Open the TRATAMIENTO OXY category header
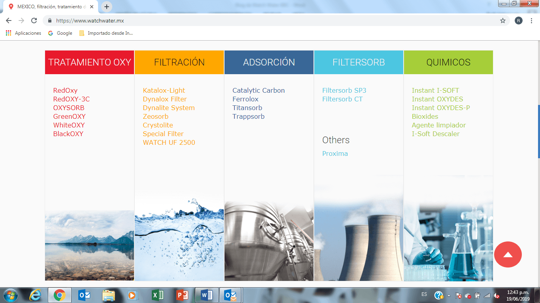Image resolution: width=540 pixels, height=303 pixels. click(x=90, y=62)
